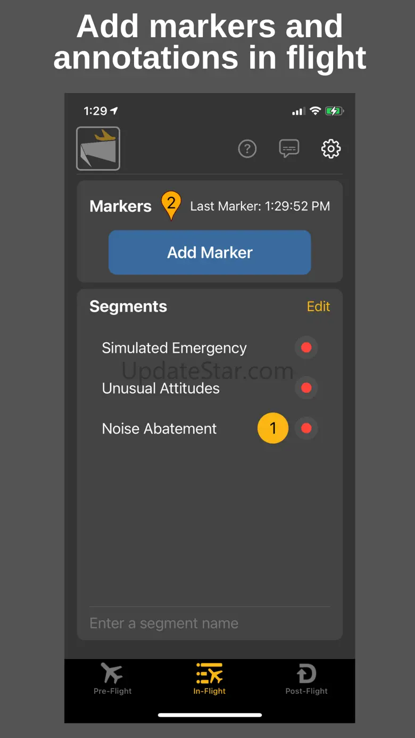Select the Noise Abatement segment label
This screenshot has width=415, height=738.
[159, 429]
